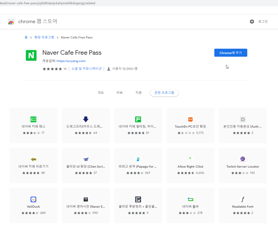Open the 확장 프로그램 breadcrumb link

click(44, 37)
